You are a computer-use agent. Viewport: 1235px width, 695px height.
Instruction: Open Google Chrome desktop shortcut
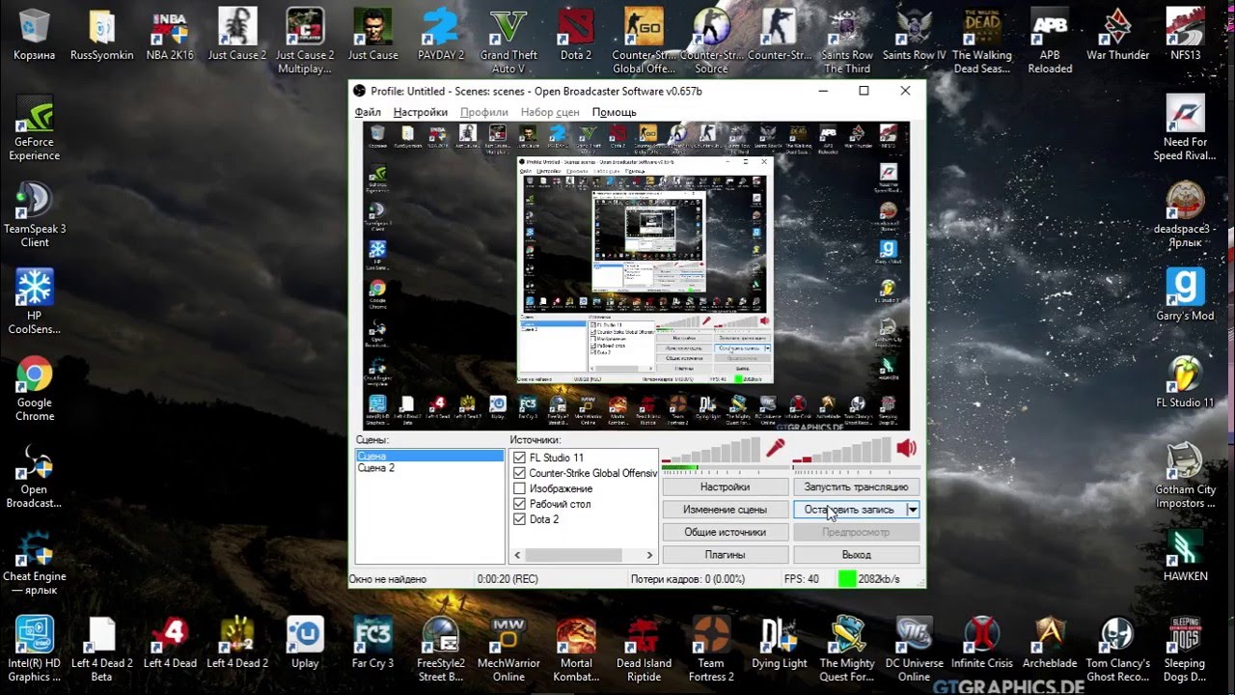pyautogui.click(x=35, y=389)
